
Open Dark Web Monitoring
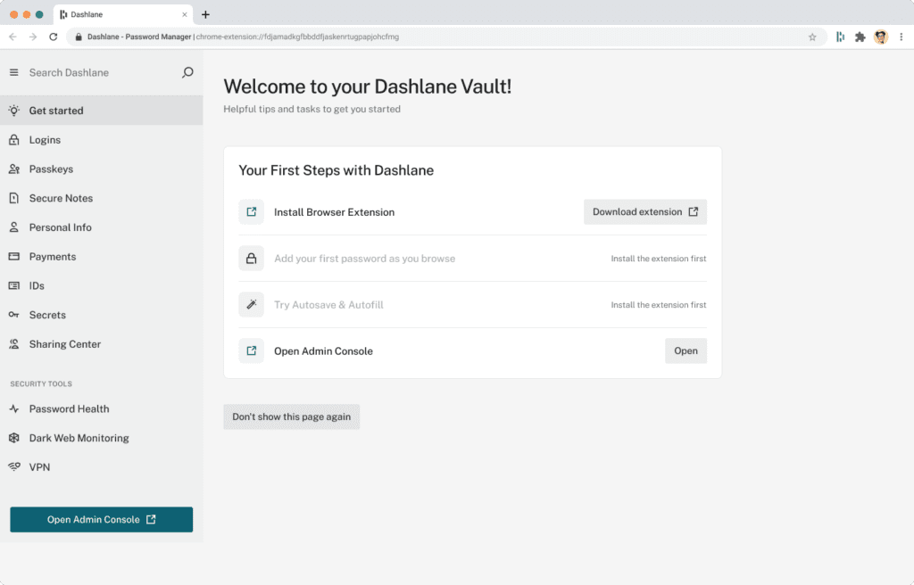click(13, 437)
